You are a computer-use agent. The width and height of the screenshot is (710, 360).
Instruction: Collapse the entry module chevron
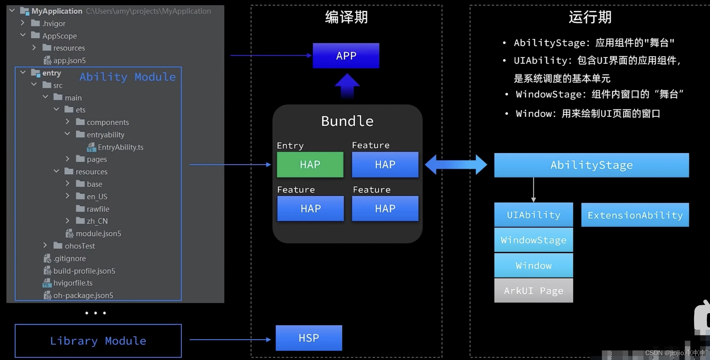click(x=23, y=72)
